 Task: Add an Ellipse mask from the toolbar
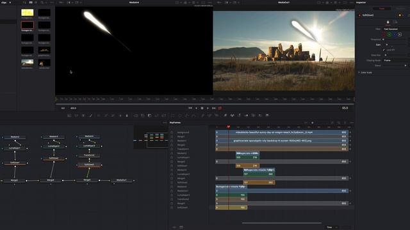(179, 115)
